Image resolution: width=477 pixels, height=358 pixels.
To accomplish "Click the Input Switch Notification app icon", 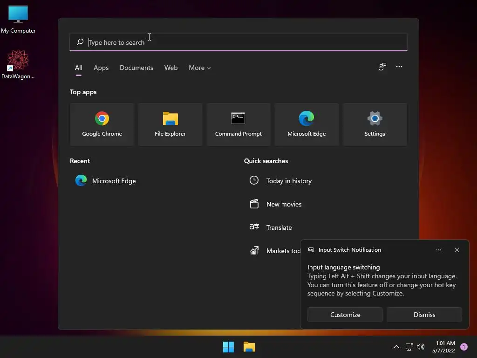I will [x=311, y=250].
